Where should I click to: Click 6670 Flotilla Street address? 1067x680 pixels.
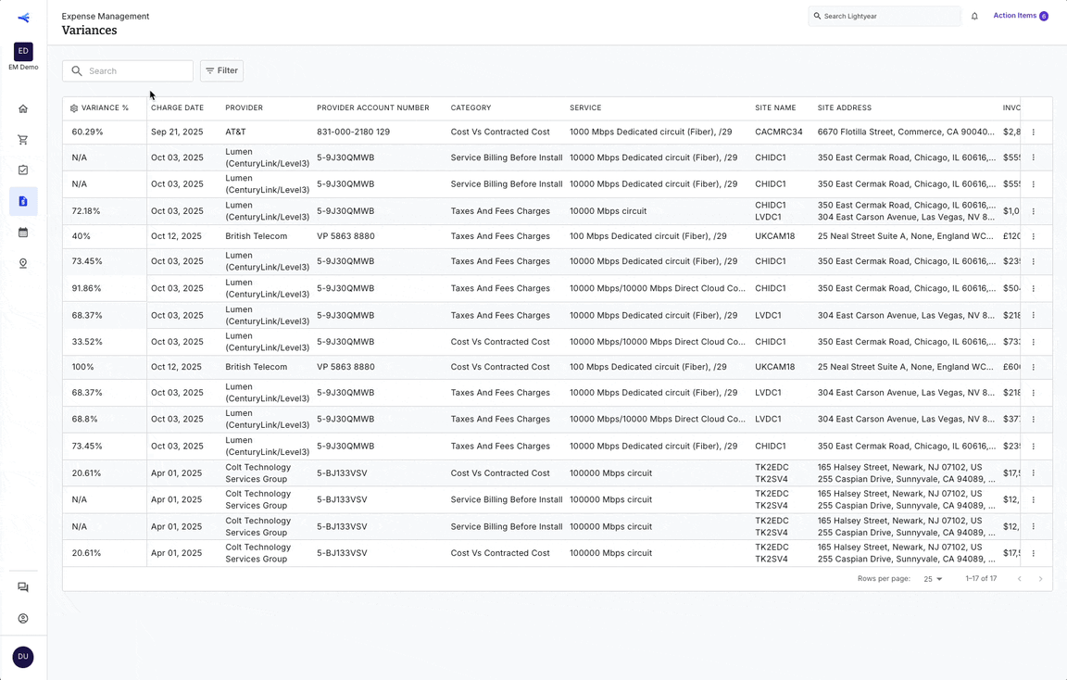pos(906,132)
